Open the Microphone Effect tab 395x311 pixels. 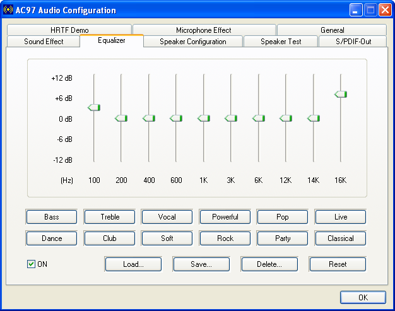[204, 30]
